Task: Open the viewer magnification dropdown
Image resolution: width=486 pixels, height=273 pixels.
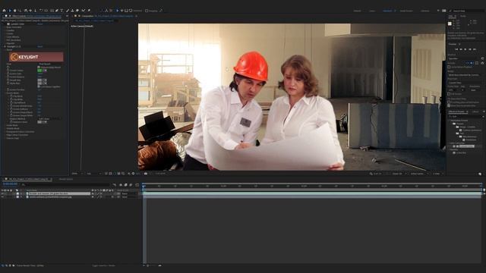Action: tap(77, 174)
